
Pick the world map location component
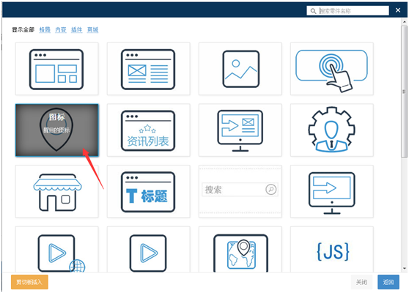(240, 250)
